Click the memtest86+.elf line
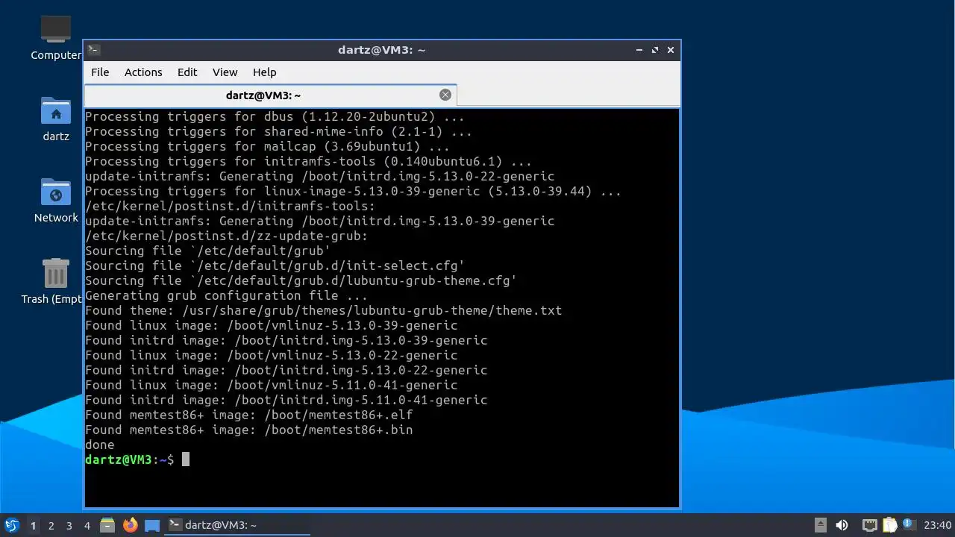Viewport: 955px width, 537px height. coord(248,415)
